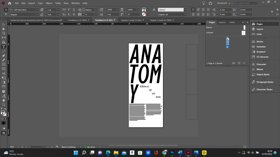Select the Scissors tool
Image resolution: width=280 pixels, height=157 pixels.
[x=4, y=74]
